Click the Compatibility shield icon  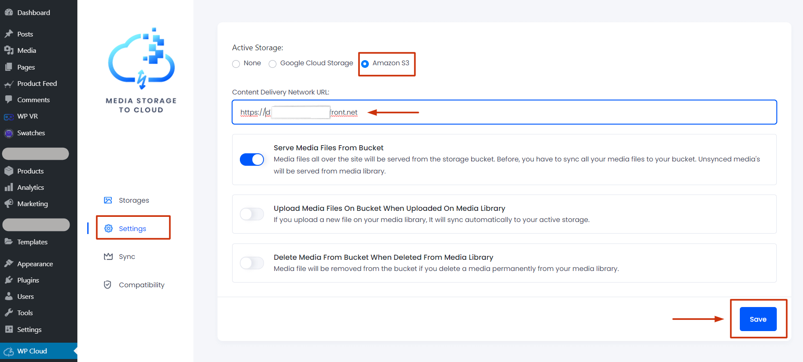point(107,285)
